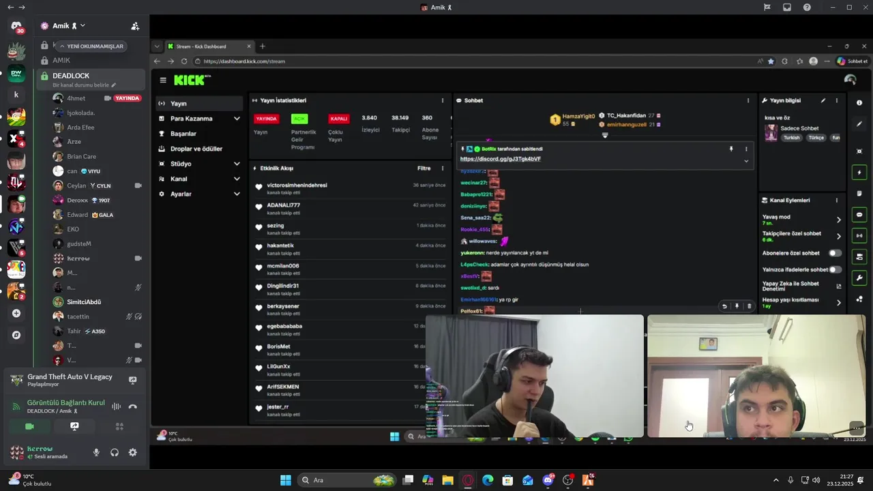873x491 pixels.
Task: Open Kanal Eylemleri three-dot menu
Action: coord(837,200)
